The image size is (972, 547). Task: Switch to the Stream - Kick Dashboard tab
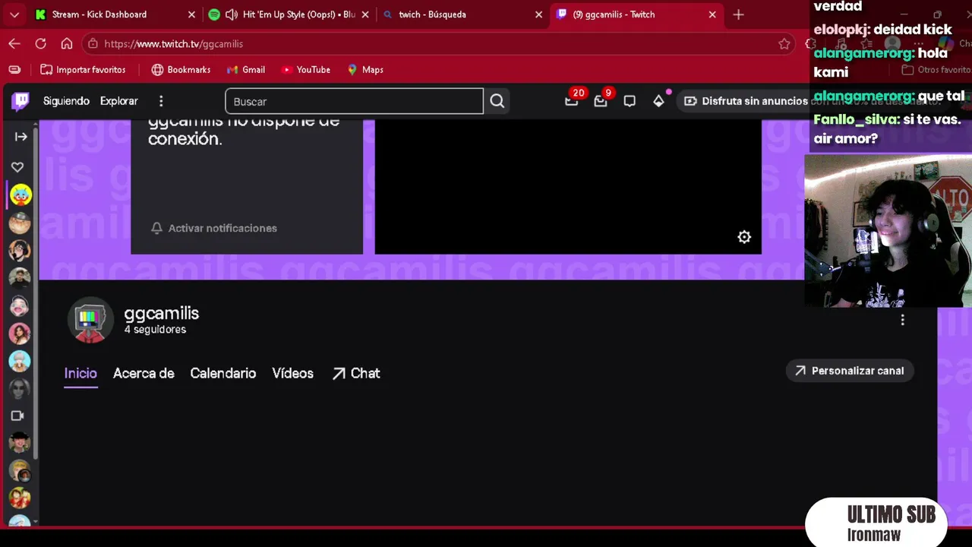114,14
